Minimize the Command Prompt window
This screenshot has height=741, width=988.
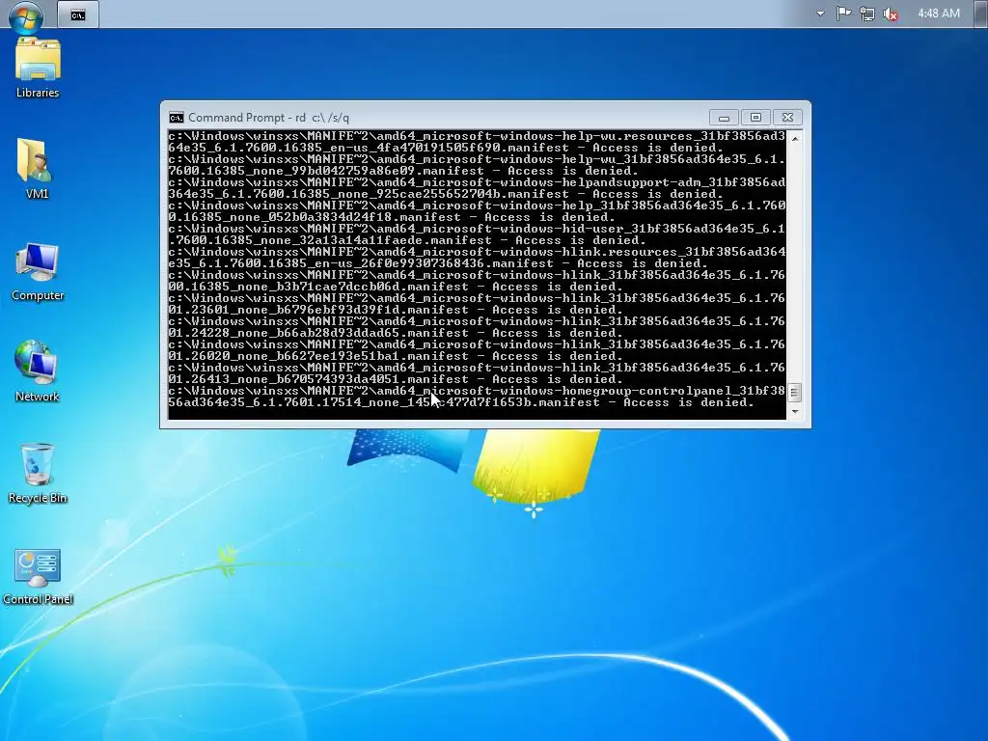(x=724, y=118)
